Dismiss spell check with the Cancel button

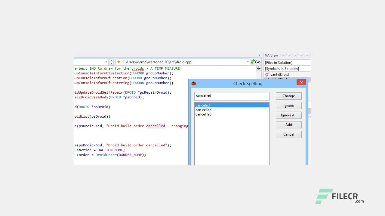tap(288, 134)
